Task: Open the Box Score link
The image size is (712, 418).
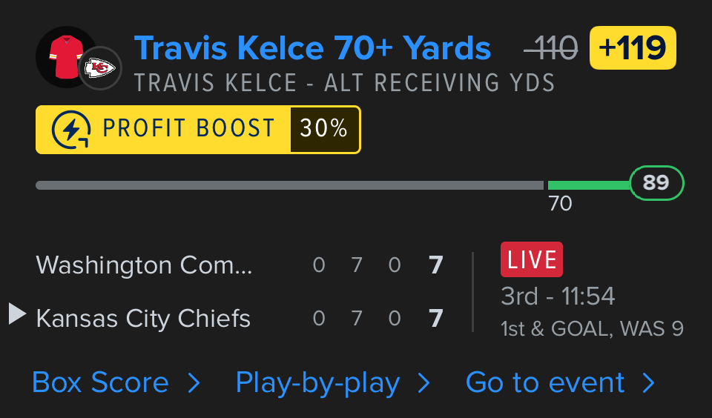Action: [101, 382]
